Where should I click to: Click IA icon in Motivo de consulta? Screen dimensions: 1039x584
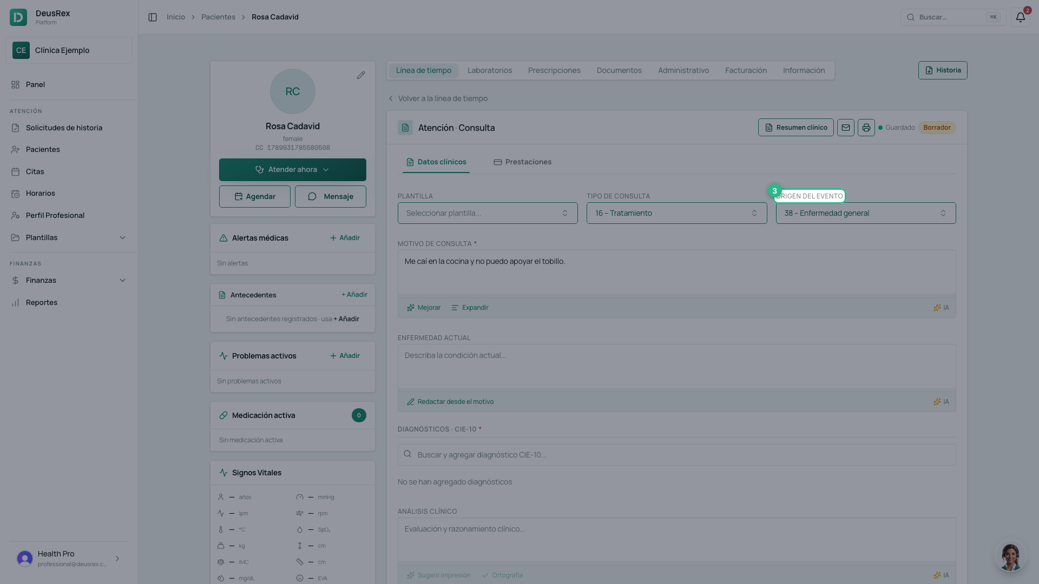click(x=941, y=308)
